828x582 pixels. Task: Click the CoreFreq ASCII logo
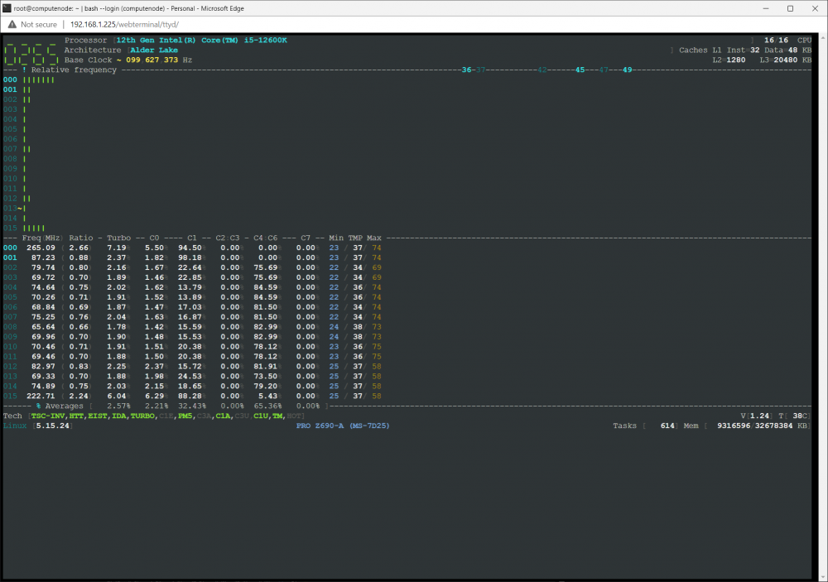click(31, 51)
